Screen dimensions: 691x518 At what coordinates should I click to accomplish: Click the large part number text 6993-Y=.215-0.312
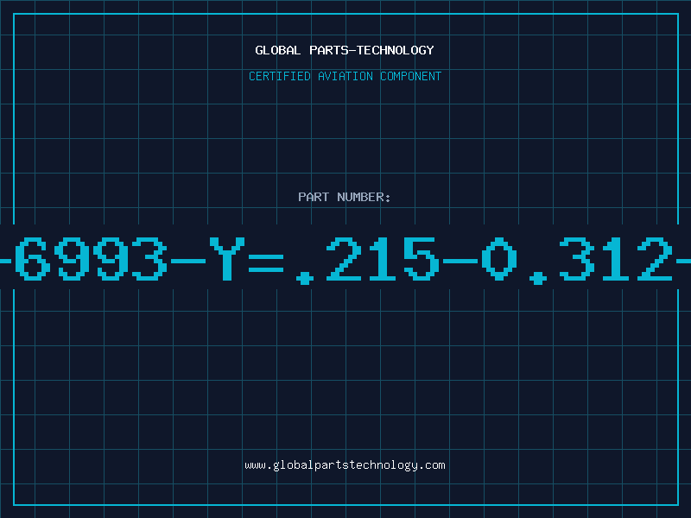[x=345, y=260]
